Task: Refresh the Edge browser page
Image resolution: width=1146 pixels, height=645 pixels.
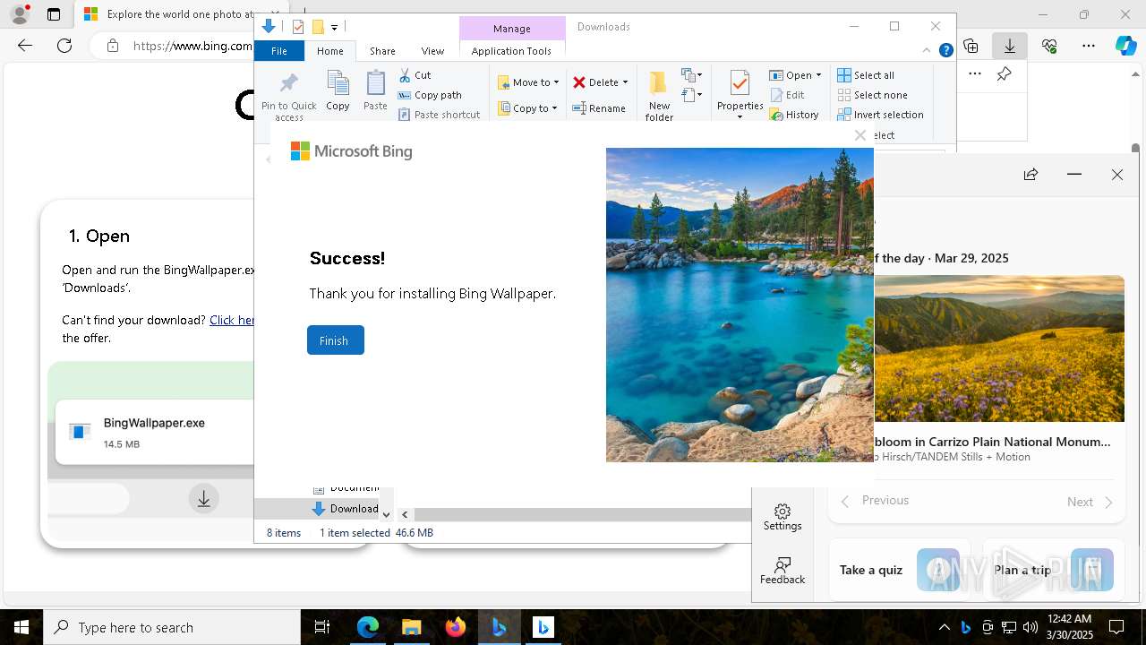Action: [64, 46]
